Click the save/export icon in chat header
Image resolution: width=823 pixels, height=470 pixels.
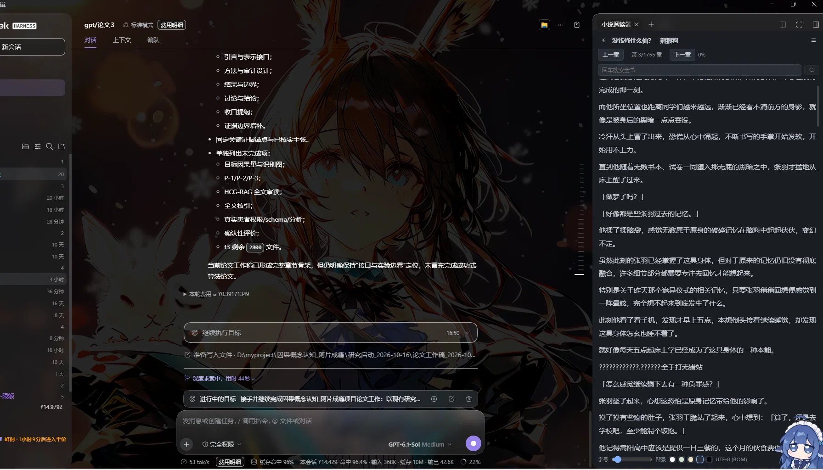pos(577,25)
